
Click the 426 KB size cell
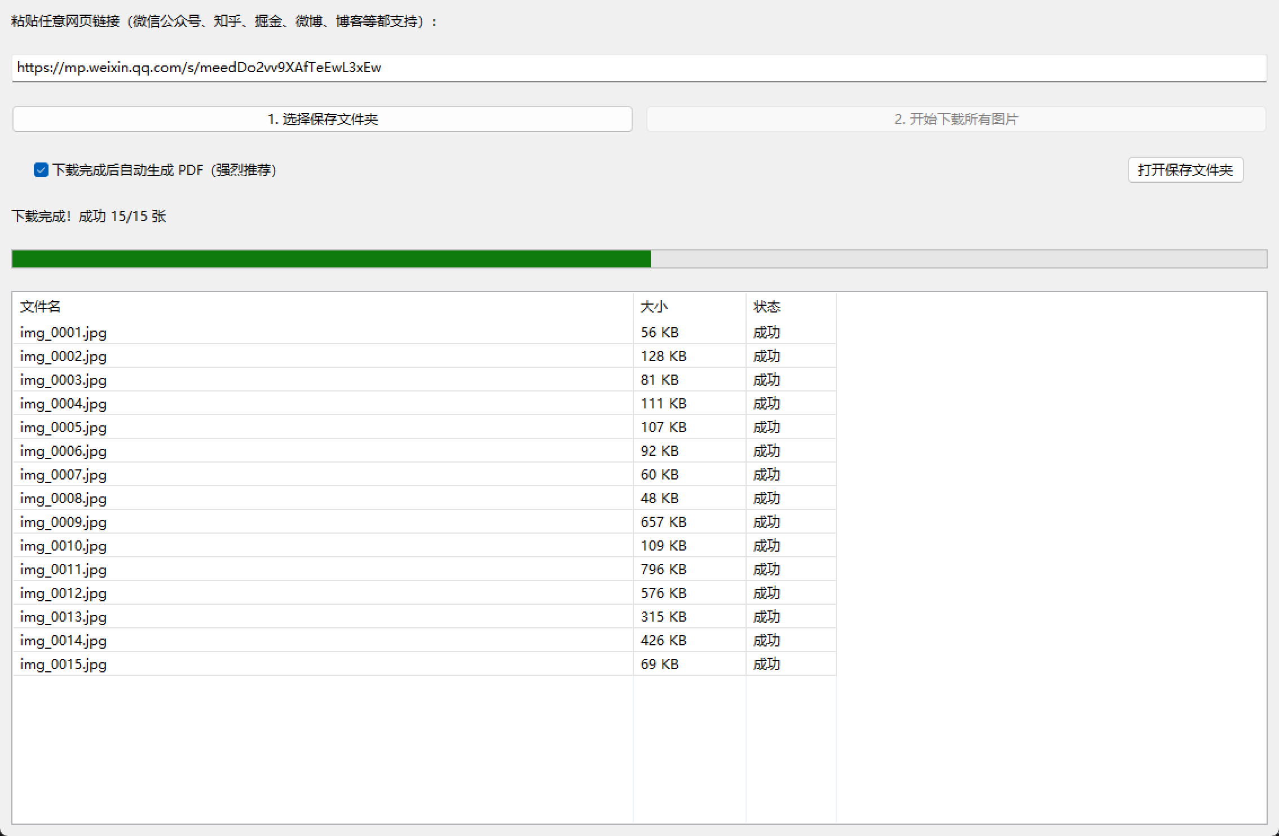click(663, 641)
